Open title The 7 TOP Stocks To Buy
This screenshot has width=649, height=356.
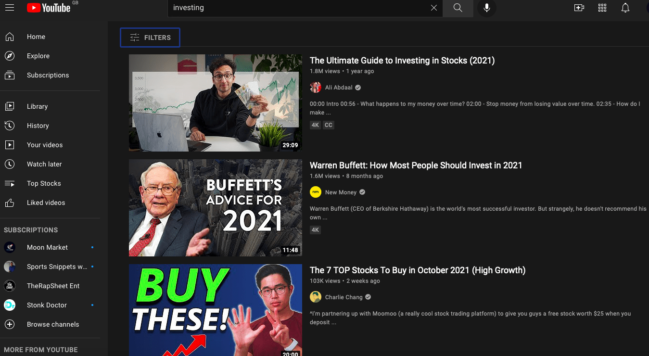(x=418, y=270)
